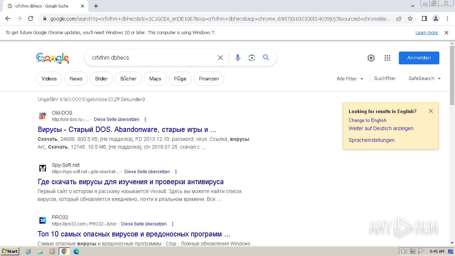Open the Chrome three-dot menu

coord(447,18)
